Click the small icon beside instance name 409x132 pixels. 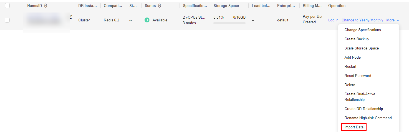(71, 16)
